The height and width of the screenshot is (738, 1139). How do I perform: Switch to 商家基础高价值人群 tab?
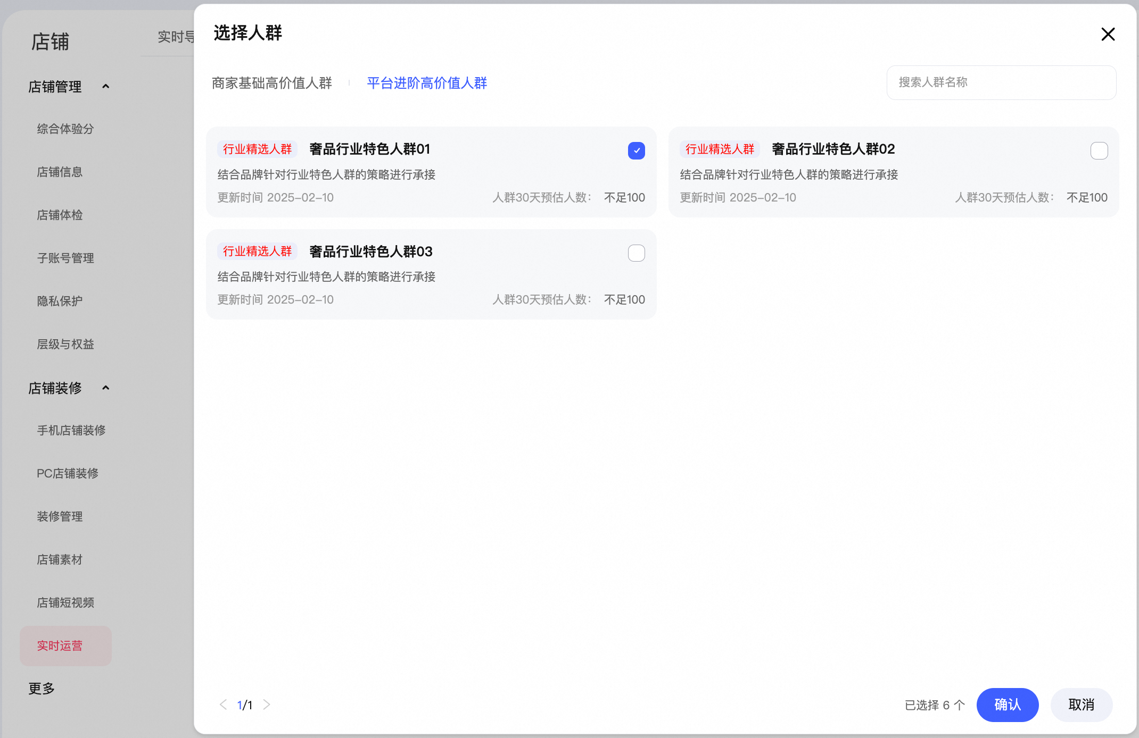tap(272, 83)
